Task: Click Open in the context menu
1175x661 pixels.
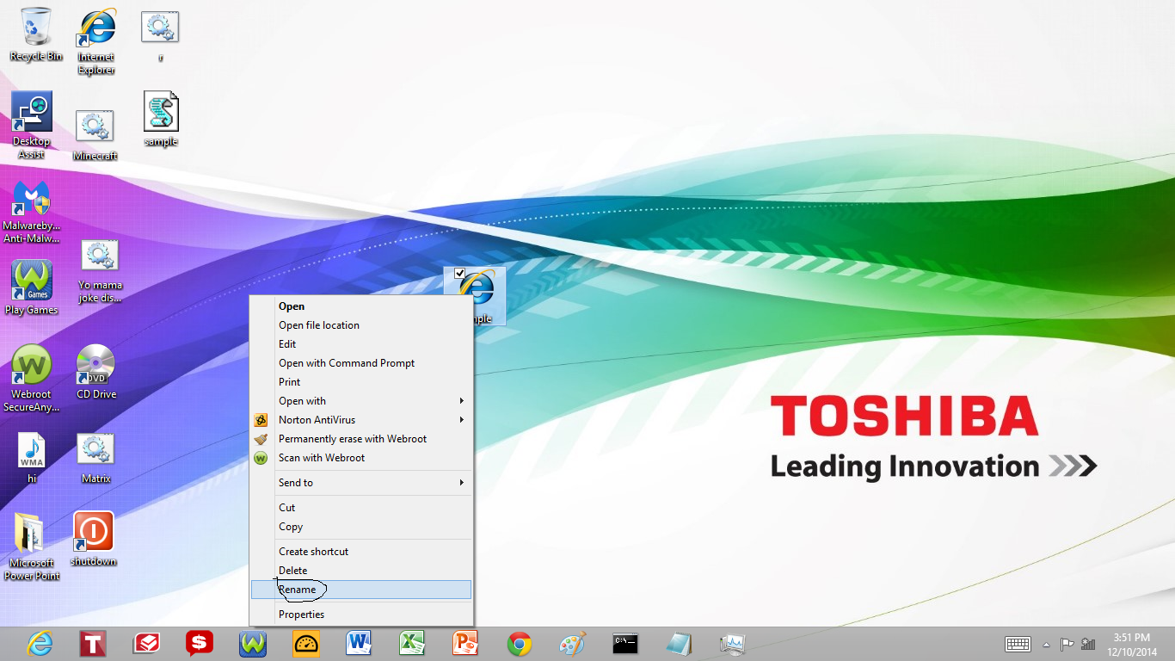Action: coord(360,306)
